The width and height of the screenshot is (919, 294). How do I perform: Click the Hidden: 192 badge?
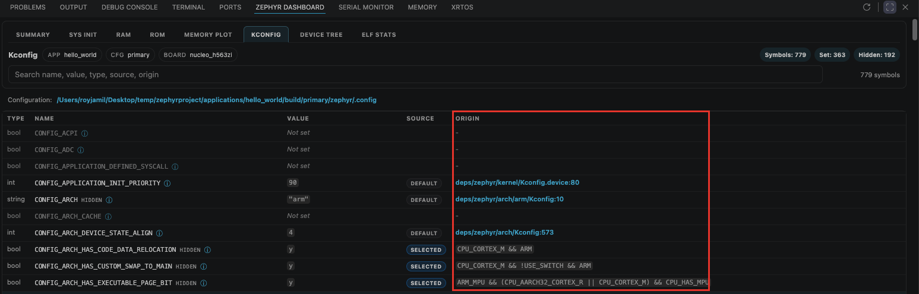[x=877, y=55]
